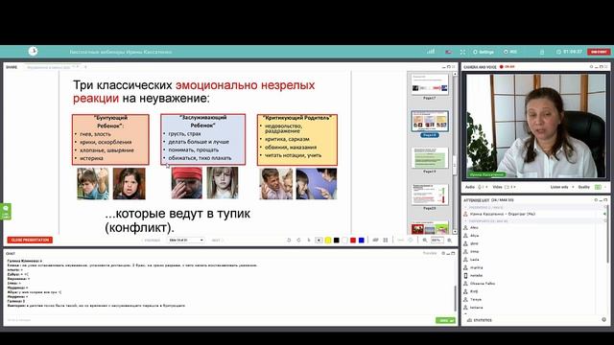The image size is (614, 345).
Task: Toggle the On Air indicator
Action: pos(508,67)
